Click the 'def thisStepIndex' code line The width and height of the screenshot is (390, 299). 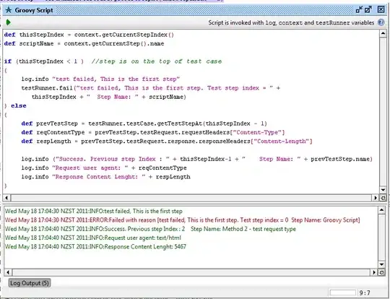click(x=89, y=35)
